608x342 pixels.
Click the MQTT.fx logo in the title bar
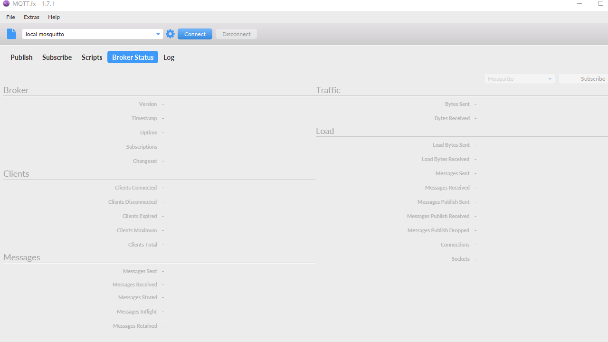[x=6, y=3]
